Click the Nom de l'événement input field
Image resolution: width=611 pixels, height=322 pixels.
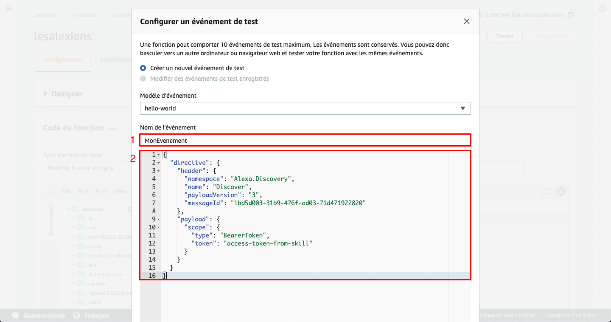point(305,140)
